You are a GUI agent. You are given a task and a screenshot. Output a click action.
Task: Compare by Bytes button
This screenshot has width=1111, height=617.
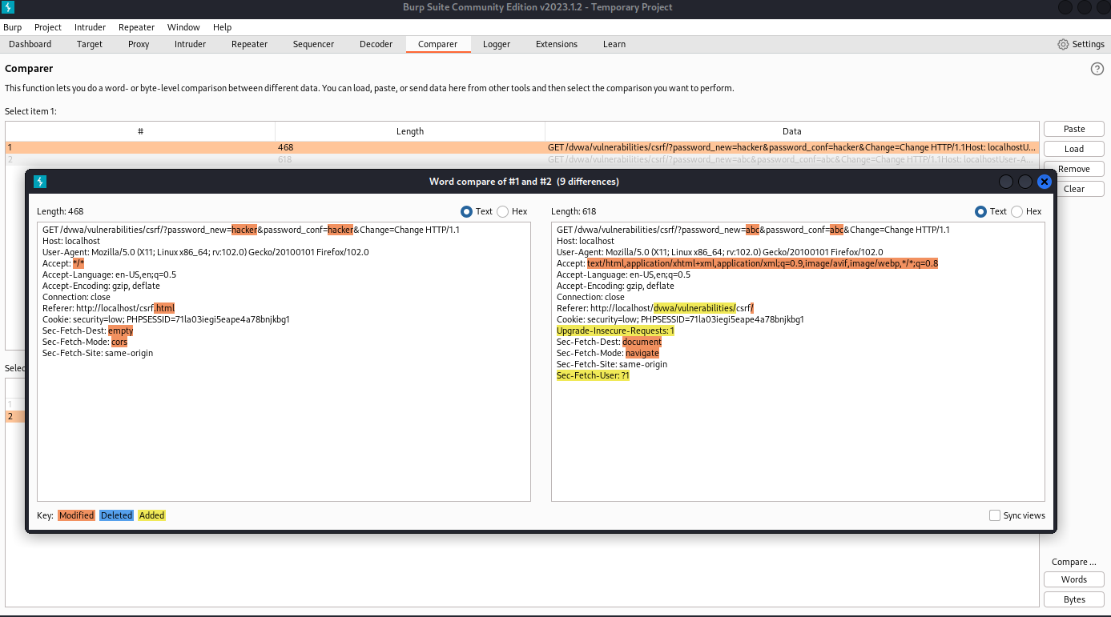tap(1074, 599)
